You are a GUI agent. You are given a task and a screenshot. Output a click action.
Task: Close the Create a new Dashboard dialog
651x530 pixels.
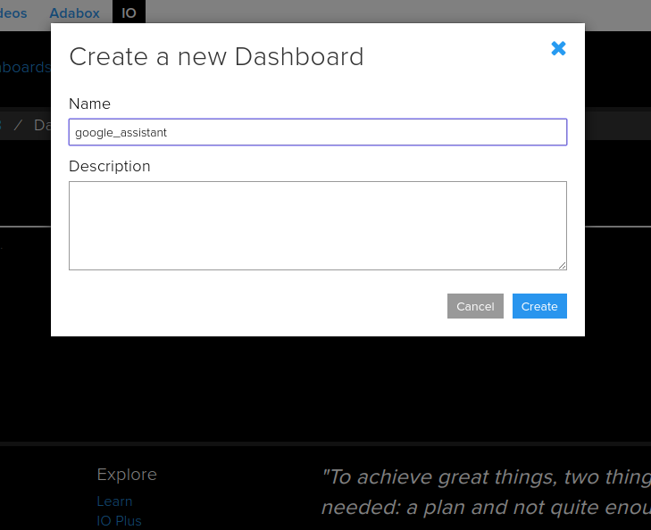point(558,48)
